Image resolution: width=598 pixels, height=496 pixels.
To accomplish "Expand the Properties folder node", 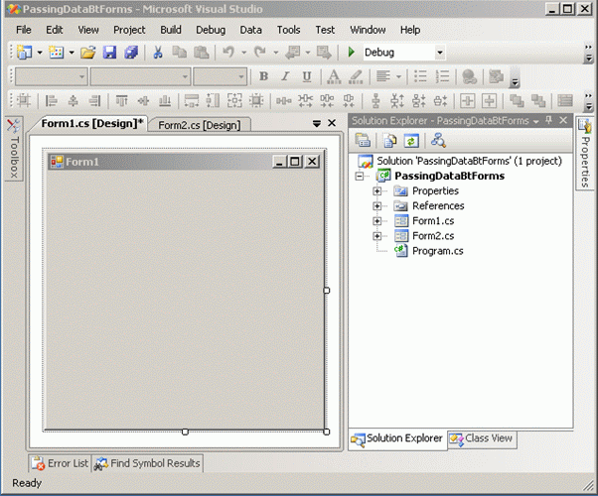I will [x=376, y=190].
